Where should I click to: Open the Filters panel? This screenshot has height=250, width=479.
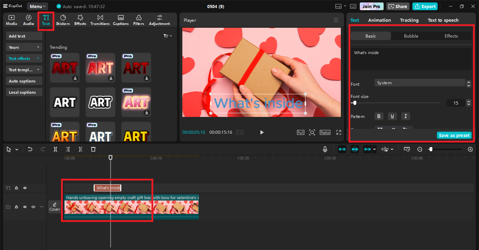[x=138, y=20]
